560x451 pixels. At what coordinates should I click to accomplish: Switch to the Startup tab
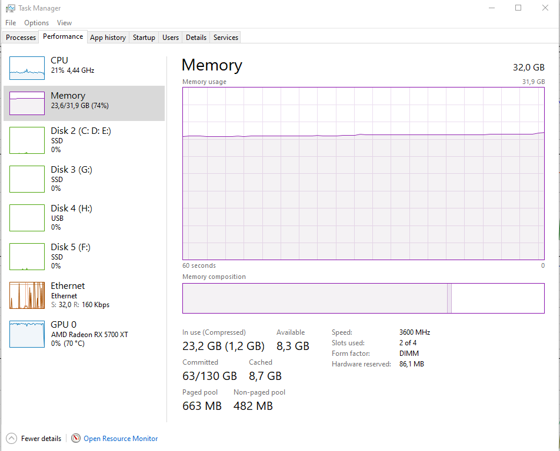[144, 38]
